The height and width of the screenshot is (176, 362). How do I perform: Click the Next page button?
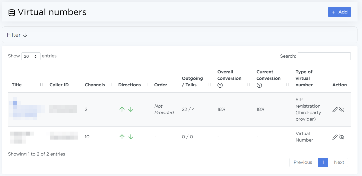[339, 162]
